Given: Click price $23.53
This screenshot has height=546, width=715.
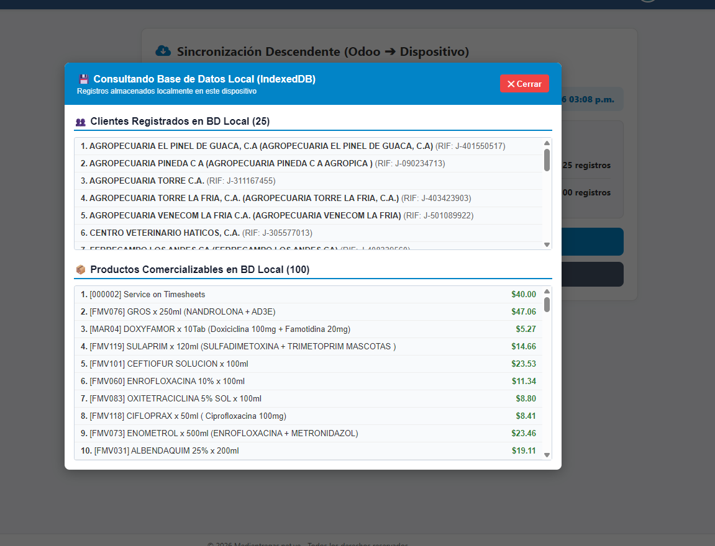Looking at the screenshot, I should click(x=524, y=364).
